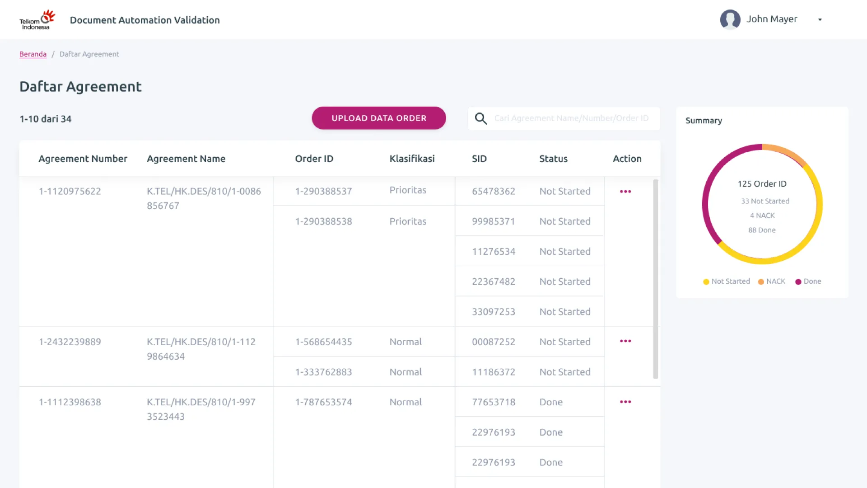This screenshot has width=867, height=488.
Task: Click SID 77653718
Action: click(x=494, y=402)
